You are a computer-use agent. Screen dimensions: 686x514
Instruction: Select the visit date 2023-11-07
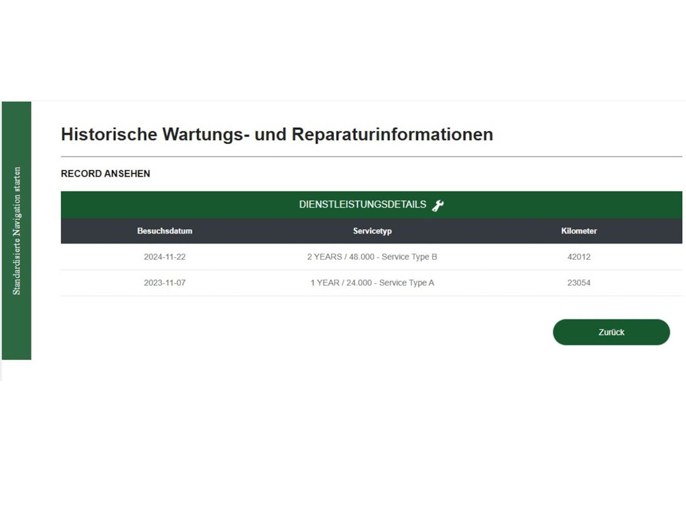[x=165, y=283]
